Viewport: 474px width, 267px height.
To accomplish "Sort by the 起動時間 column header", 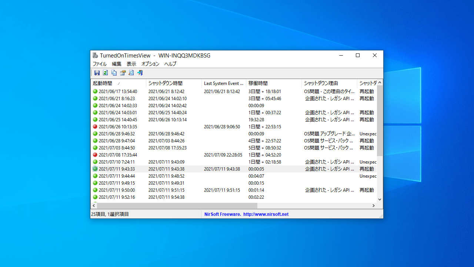I will [x=118, y=83].
